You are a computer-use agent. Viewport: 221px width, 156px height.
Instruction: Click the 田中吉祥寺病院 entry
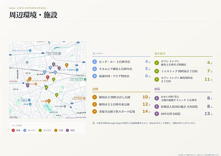[x=183, y=114]
